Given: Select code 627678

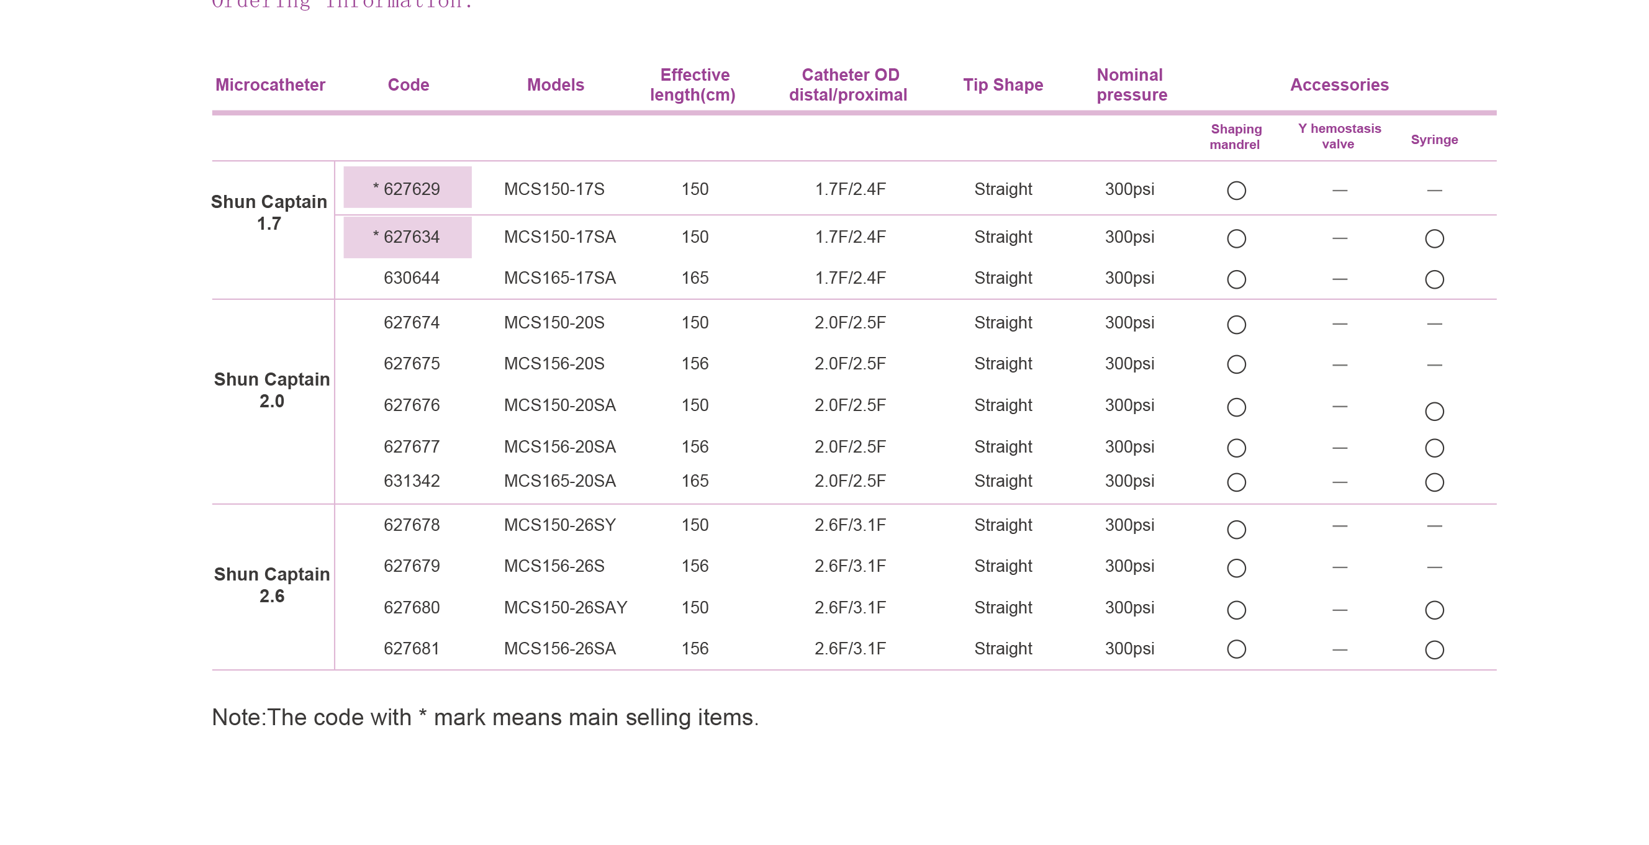Looking at the screenshot, I should tap(412, 525).
